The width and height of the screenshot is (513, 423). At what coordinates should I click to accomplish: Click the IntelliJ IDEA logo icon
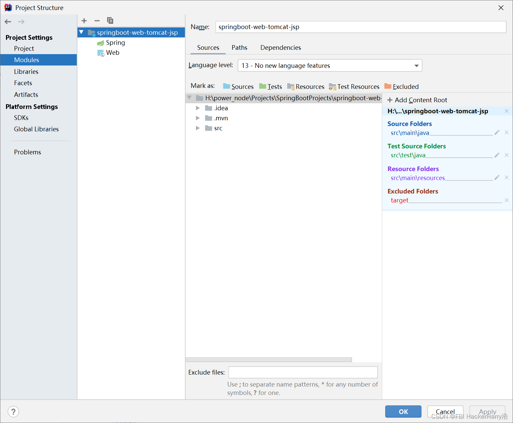click(8, 7)
